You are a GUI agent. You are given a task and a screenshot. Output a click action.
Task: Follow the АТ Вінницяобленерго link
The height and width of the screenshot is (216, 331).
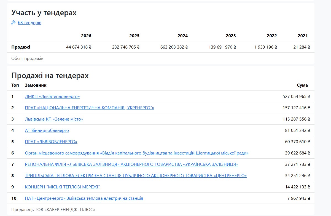(47, 130)
